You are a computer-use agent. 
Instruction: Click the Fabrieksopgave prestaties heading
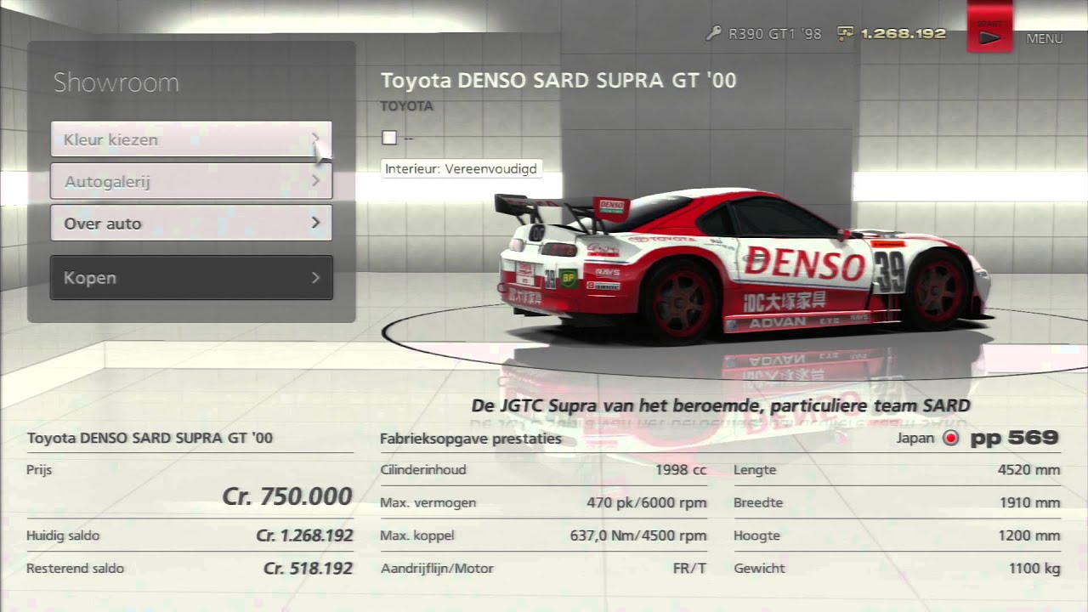coord(471,439)
